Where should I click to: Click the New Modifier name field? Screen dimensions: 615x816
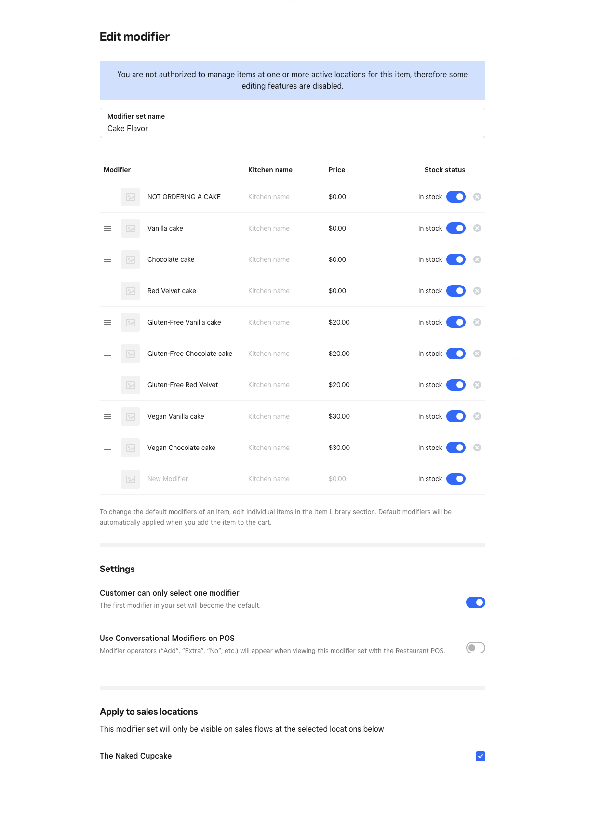tap(193, 479)
